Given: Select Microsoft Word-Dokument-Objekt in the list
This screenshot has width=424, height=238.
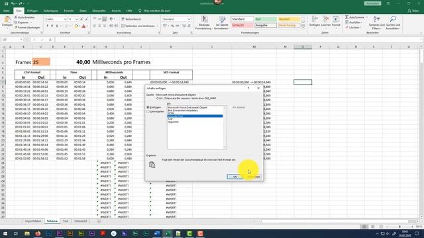Looking at the screenshot, I should pos(187,107).
